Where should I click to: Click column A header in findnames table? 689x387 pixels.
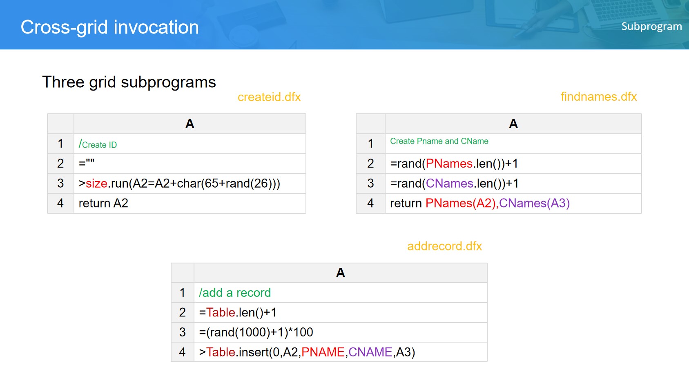pyautogui.click(x=513, y=124)
